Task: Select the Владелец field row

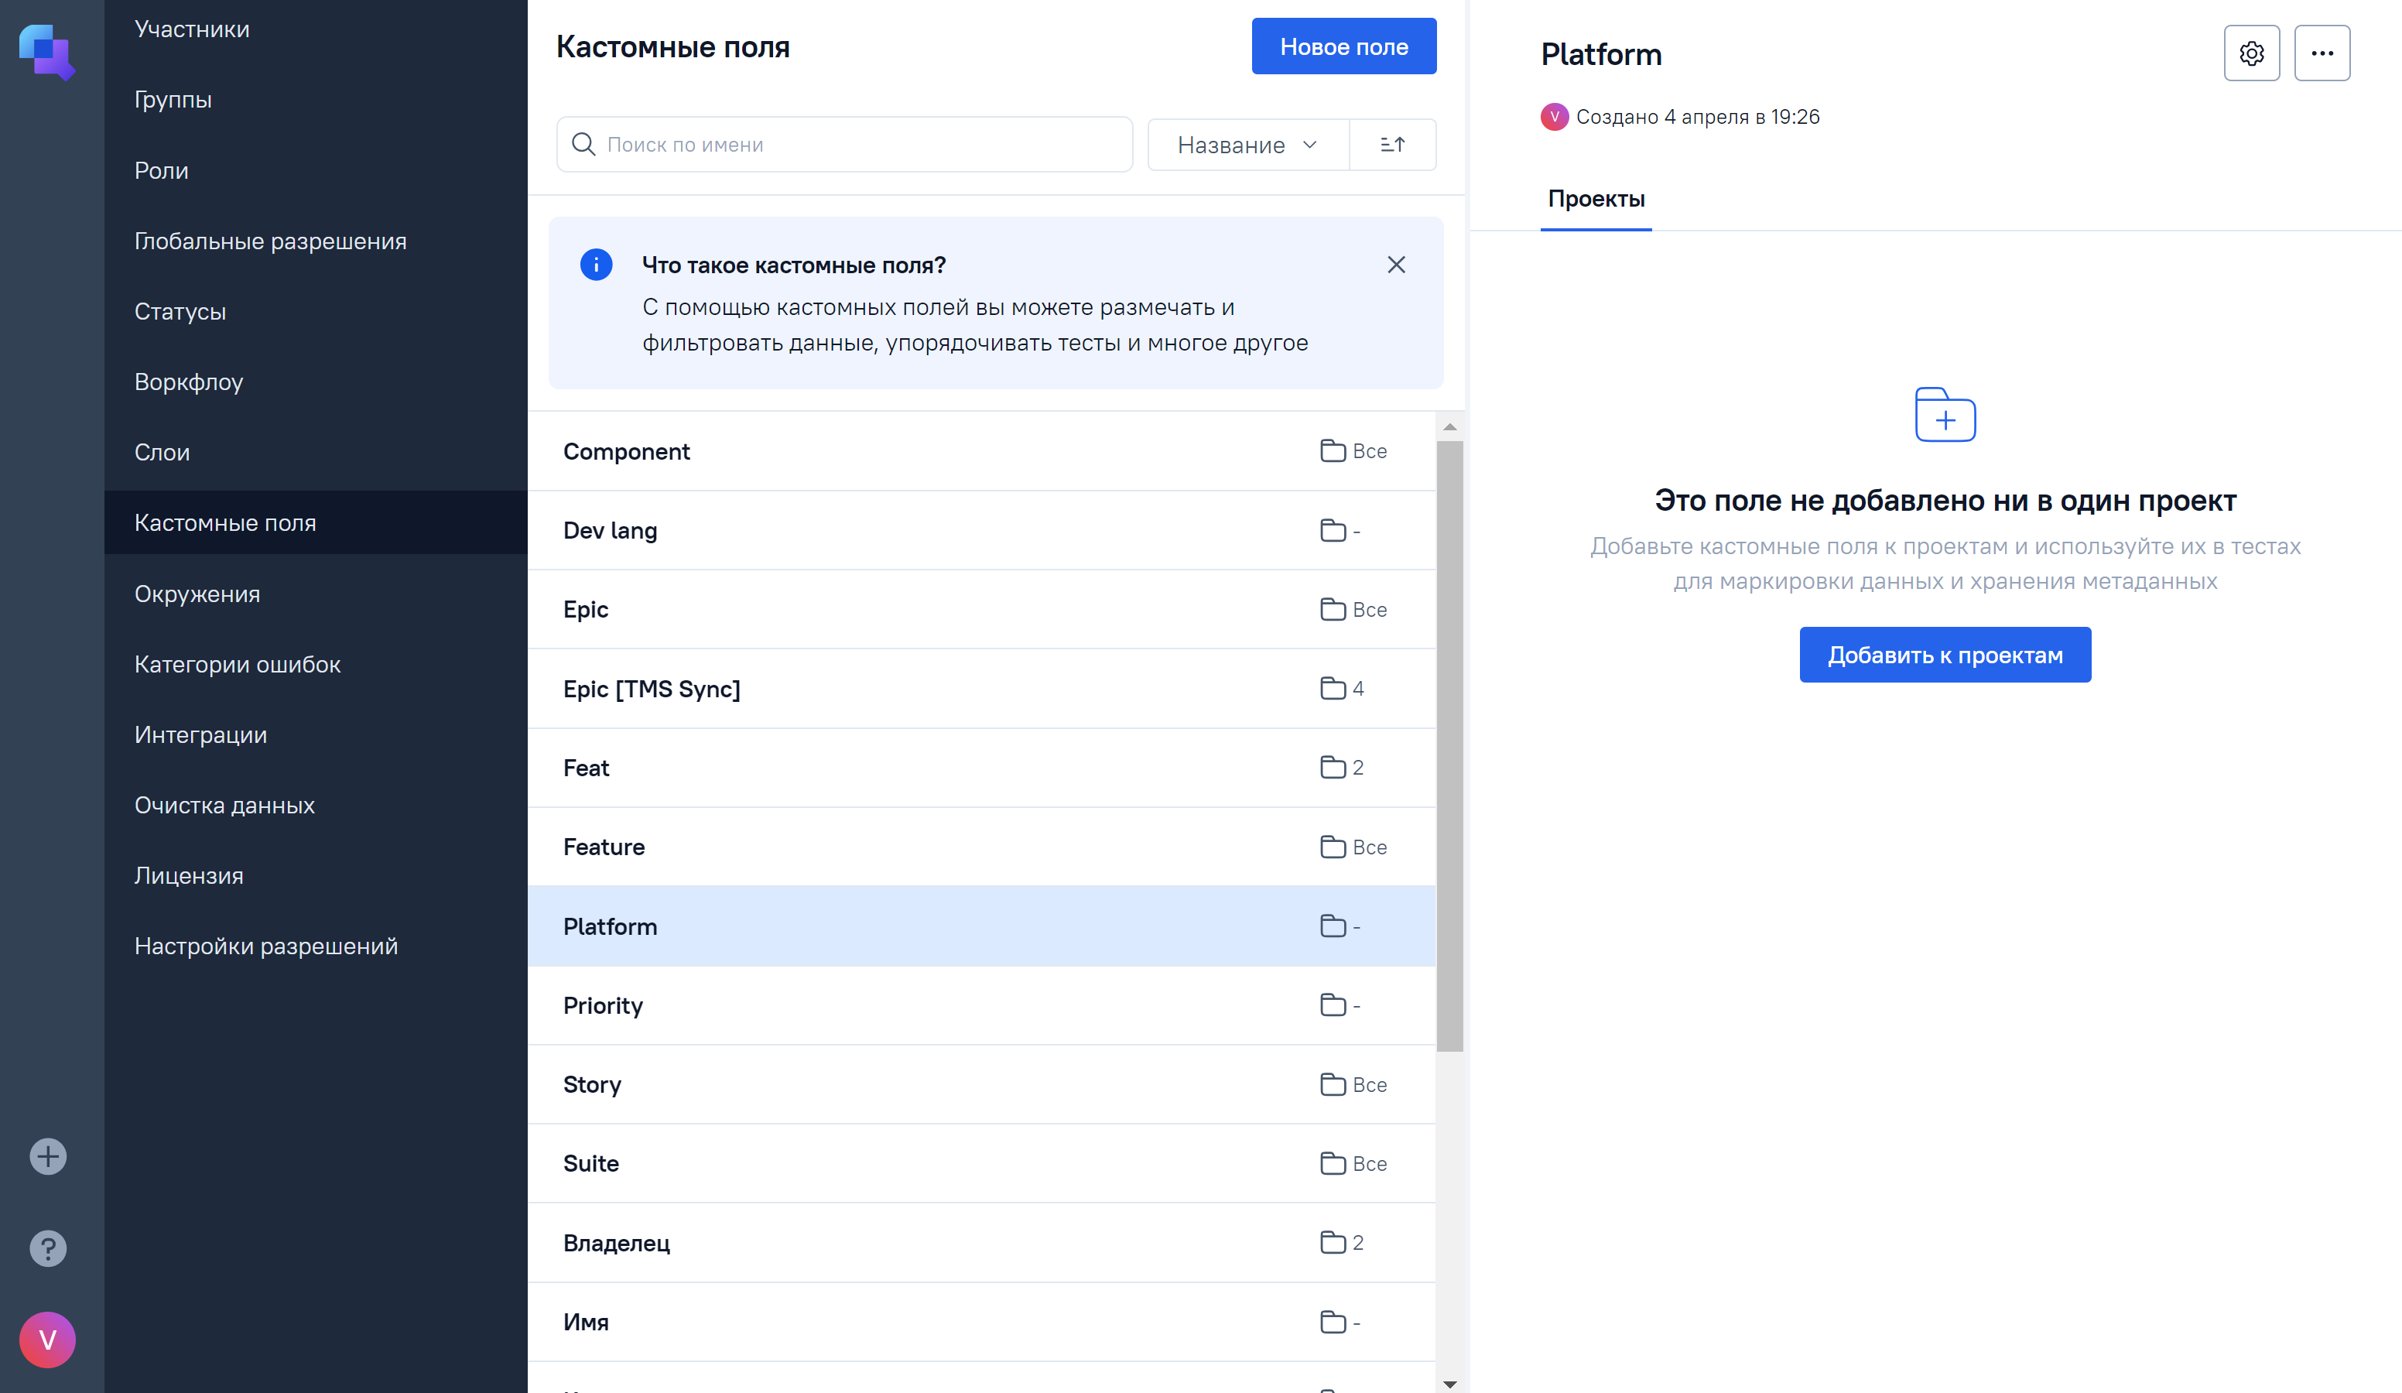Action: (x=980, y=1242)
